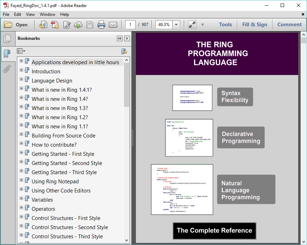Click the Convert file to PDF icon
Viewport: 307px width, 245px height.
pyautogui.click(x=43, y=25)
